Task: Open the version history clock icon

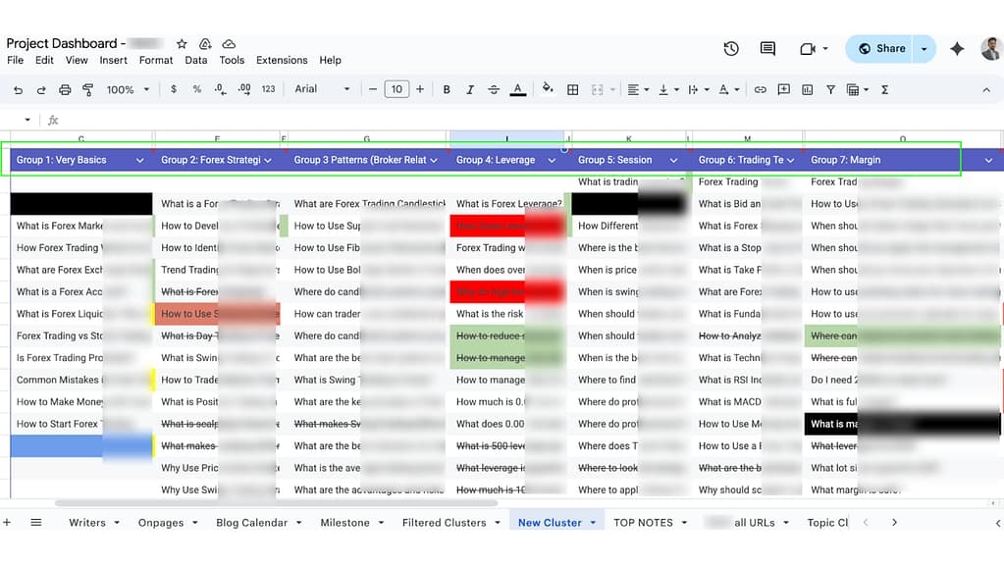Action: click(731, 48)
